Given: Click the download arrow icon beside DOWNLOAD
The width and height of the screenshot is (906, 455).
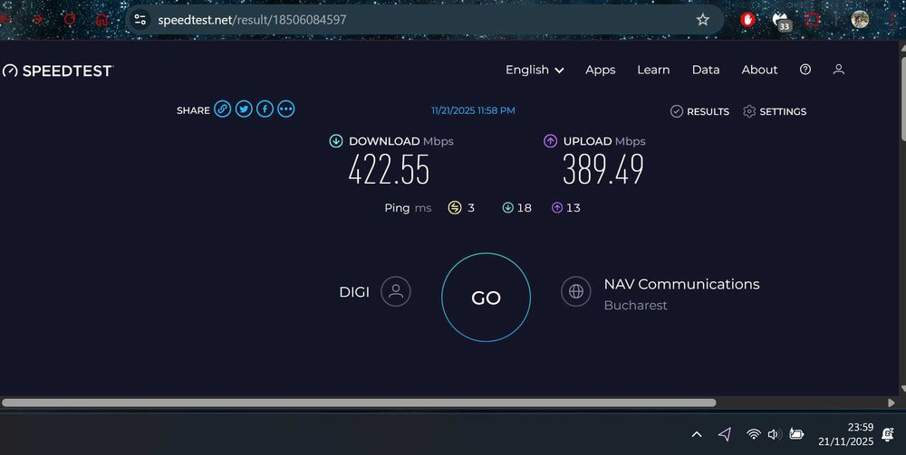Looking at the screenshot, I should point(336,141).
